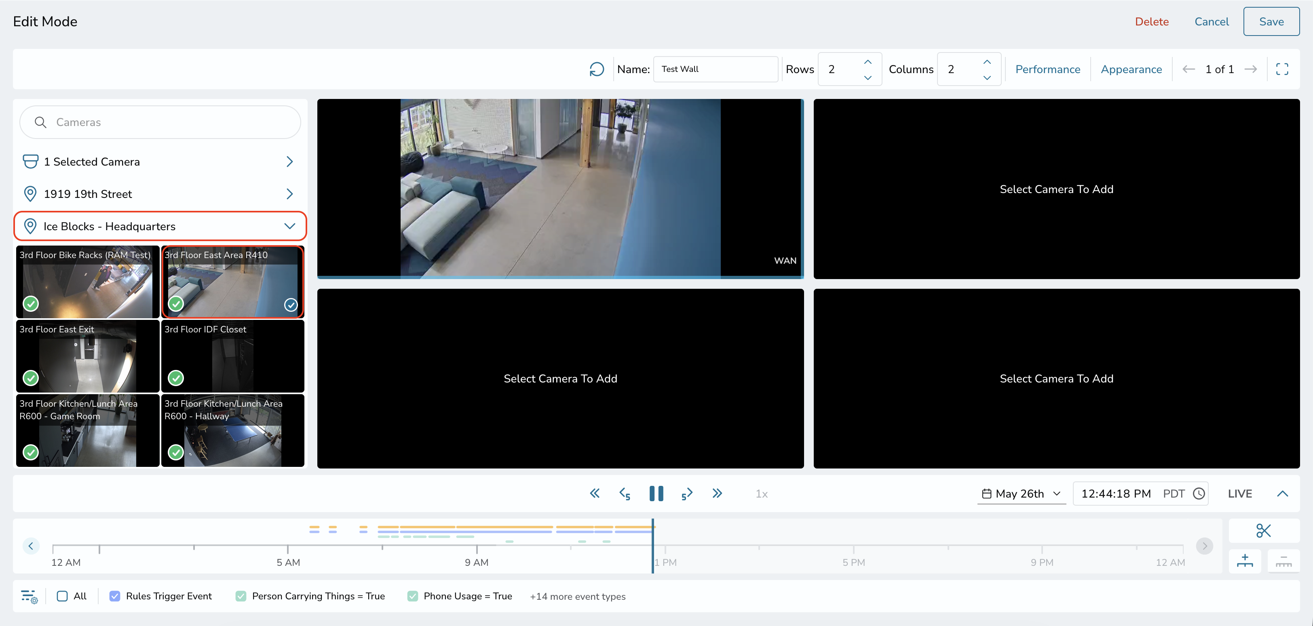Select 3rd Floor Bike Racks camera thumbnail

(88, 281)
